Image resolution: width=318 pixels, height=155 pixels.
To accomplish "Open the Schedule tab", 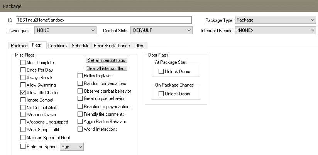I will pyautogui.click(x=81, y=45).
